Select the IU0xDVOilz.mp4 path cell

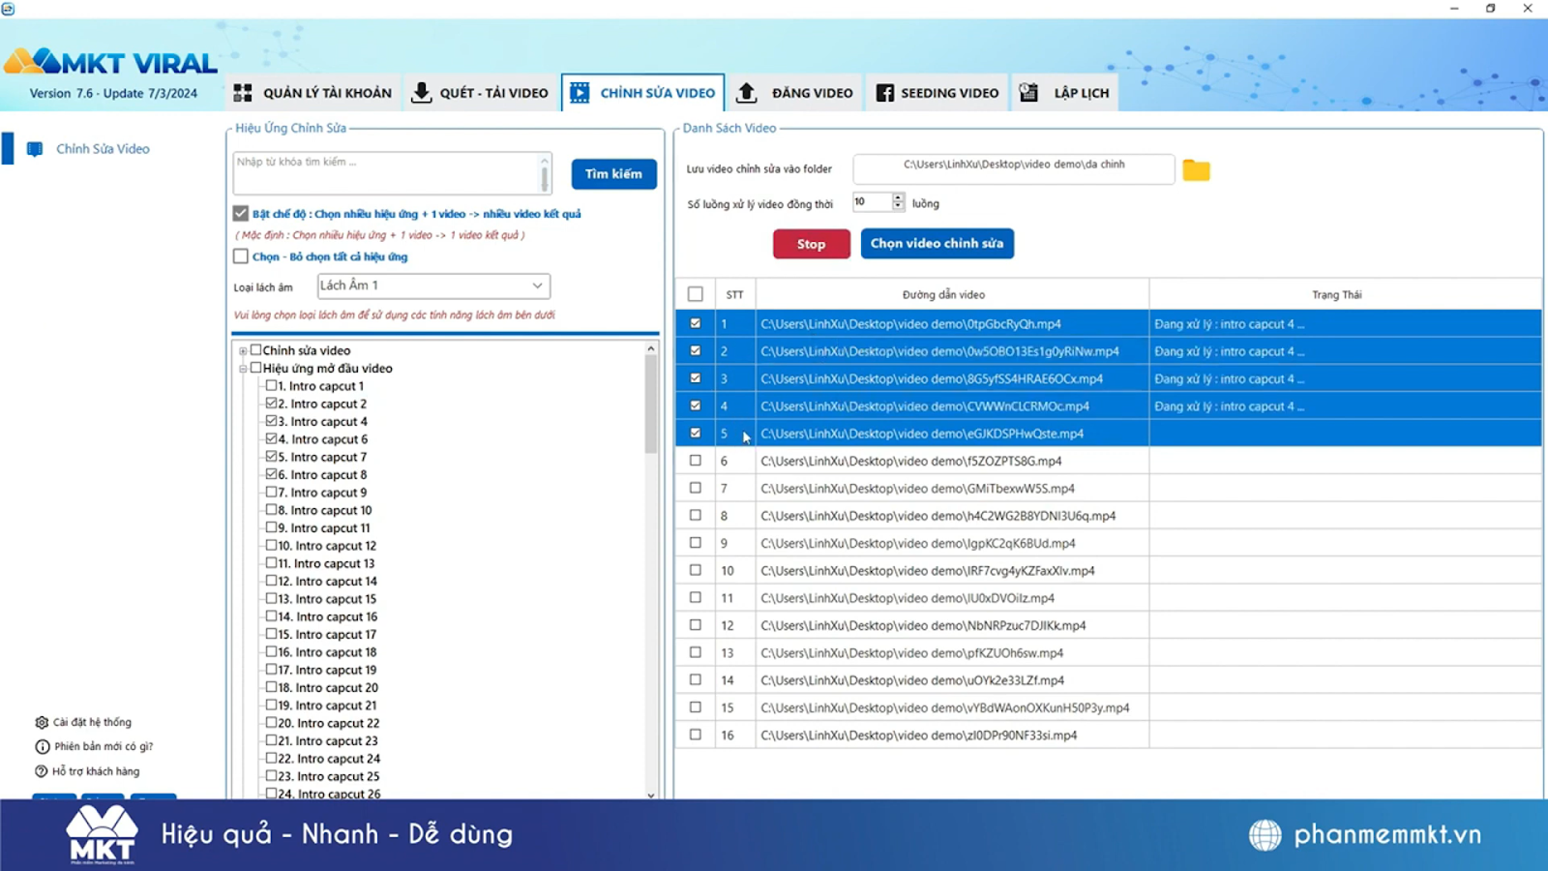952,598
